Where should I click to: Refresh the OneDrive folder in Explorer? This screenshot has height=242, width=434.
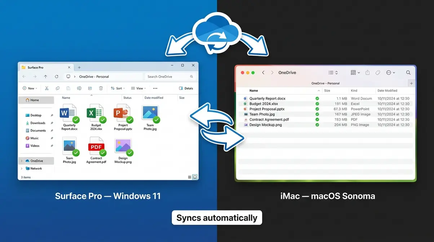click(x=57, y=77)
